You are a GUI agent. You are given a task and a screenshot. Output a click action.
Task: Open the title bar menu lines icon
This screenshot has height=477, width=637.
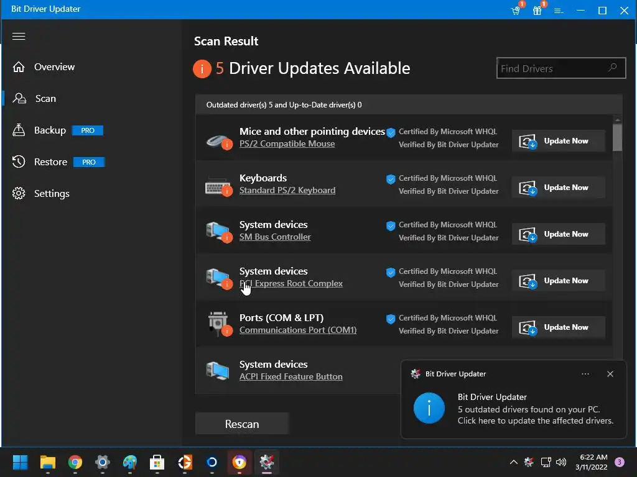pyautogui.click(x=559, y=11)
